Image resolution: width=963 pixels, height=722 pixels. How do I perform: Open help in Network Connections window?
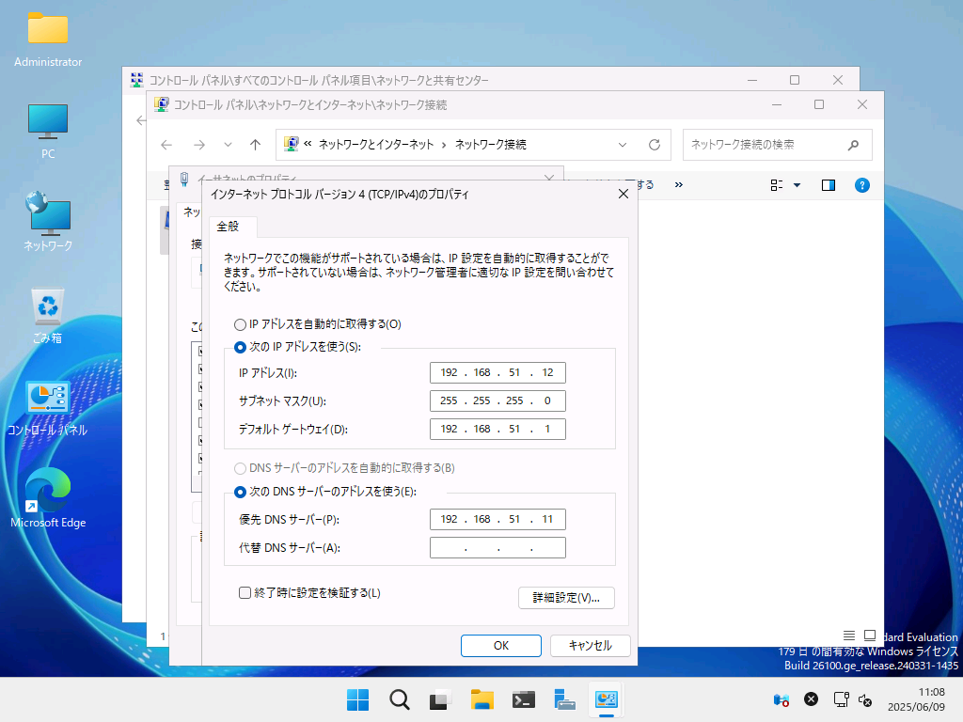(862, 185)
